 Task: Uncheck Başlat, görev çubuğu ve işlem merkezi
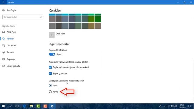(50, 67)
